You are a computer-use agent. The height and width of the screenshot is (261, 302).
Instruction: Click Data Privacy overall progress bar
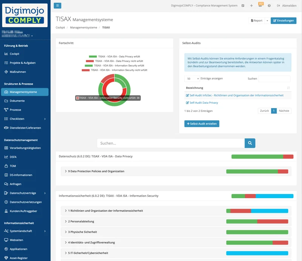pyautogui.click(x=262, y=157)
